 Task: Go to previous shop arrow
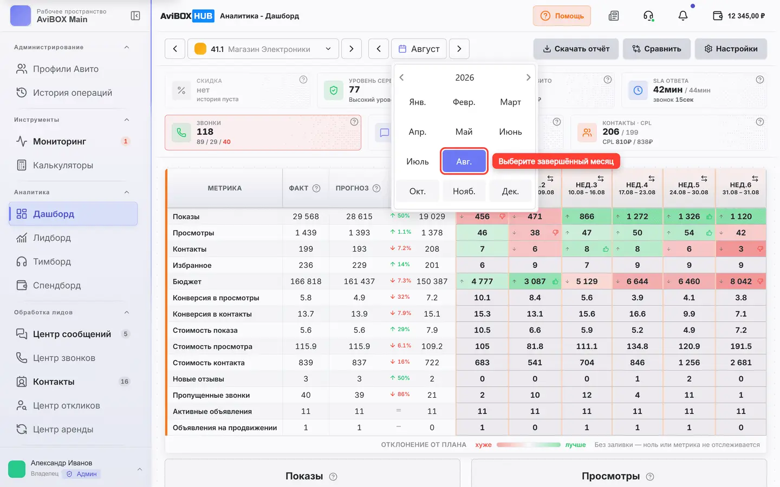175,49
